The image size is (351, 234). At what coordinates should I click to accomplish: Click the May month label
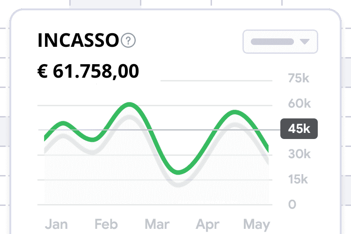tap(257, 225)
